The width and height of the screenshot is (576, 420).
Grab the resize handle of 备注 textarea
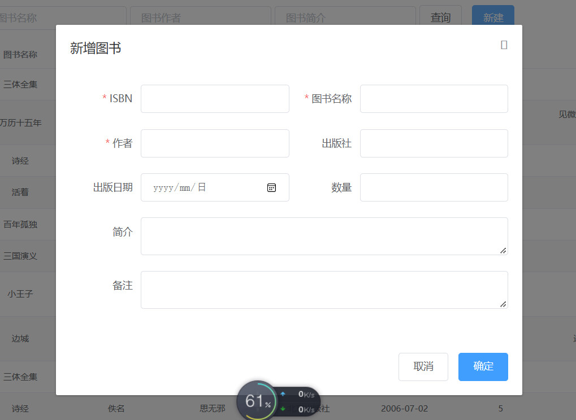click(x=503, y=304)
